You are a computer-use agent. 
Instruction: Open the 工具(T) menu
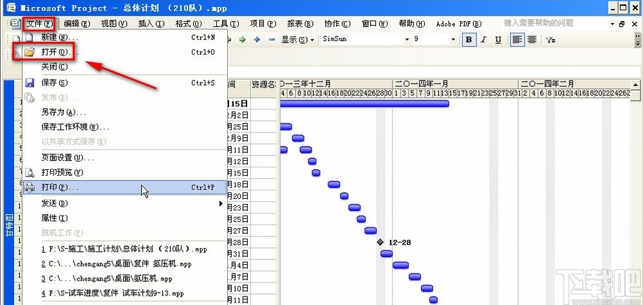point(226,24)
